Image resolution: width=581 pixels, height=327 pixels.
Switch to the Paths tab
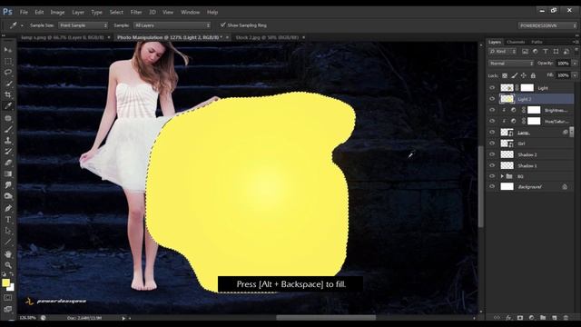(x=537, y=43)
